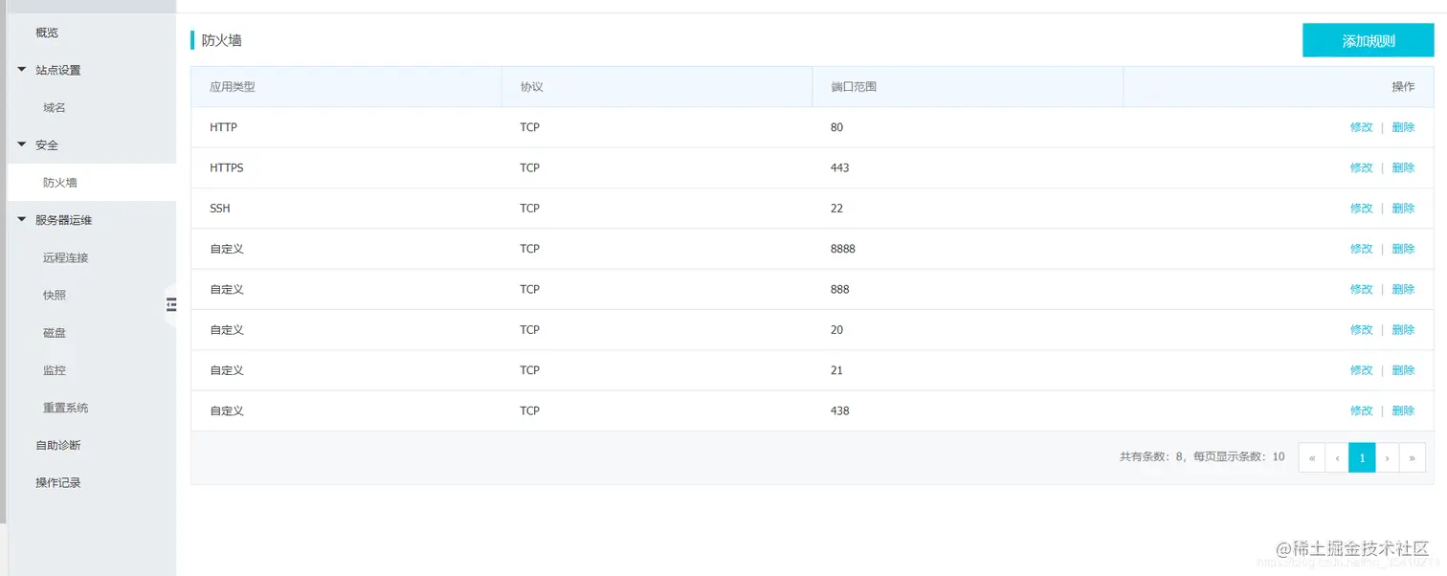Click port value 80
1447x576 pixels.
837,127
